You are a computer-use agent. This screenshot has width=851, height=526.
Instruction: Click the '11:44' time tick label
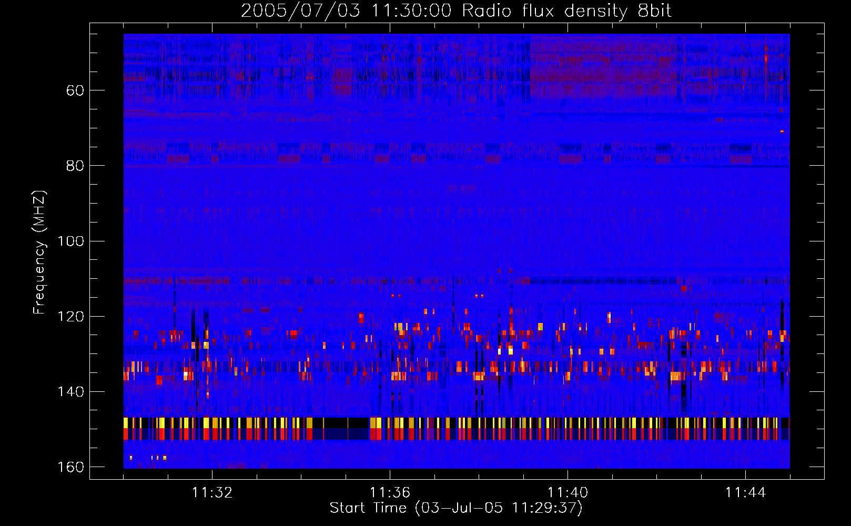(745, 492)
